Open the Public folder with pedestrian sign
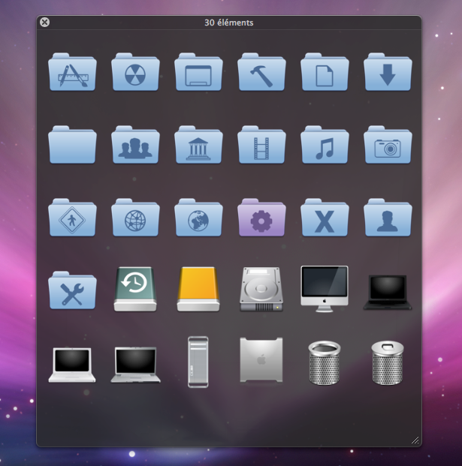Screen dimensions: 462x466 pos(72,218)
